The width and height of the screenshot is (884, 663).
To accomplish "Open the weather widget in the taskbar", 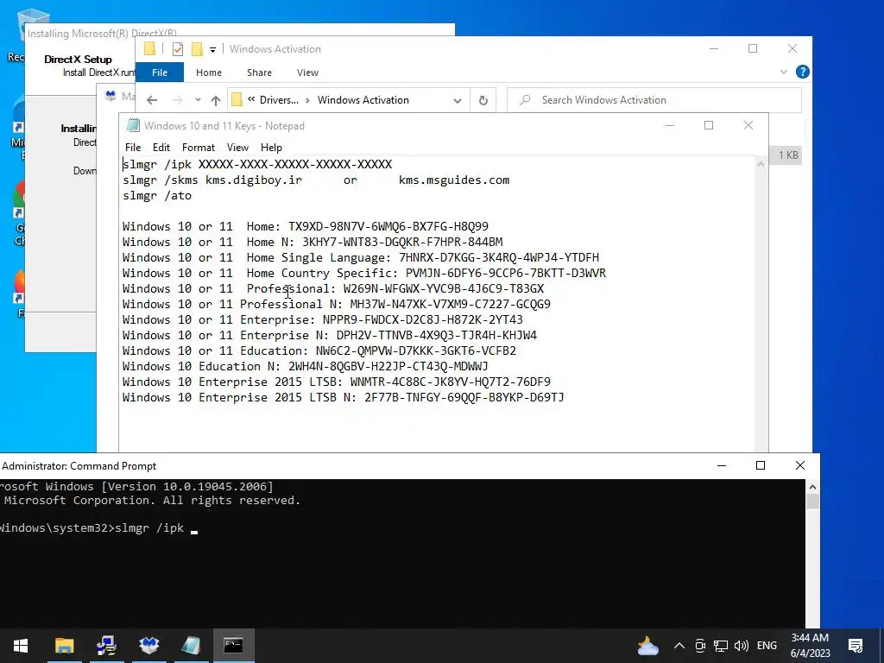I will coord(647,646).
